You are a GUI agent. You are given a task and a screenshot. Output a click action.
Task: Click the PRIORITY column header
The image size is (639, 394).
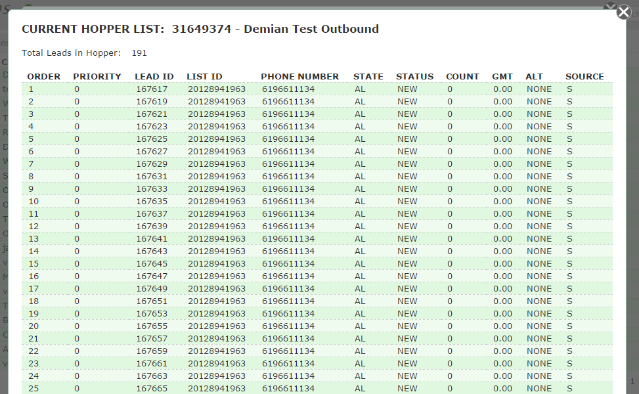click(97, 77)
